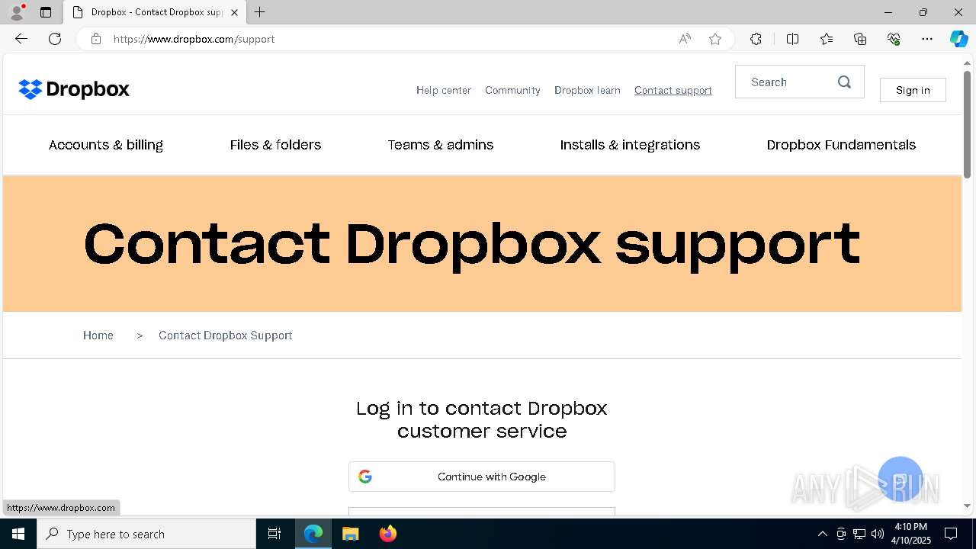Click the Sign in button
The height and width of the screenshot is (549, 976).
[x=913, y=90]
